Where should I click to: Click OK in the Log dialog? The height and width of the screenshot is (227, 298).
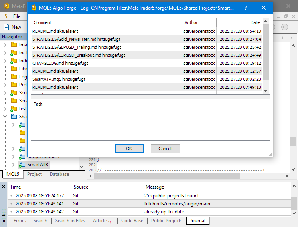pyautogui.click(x=129, y=149)
